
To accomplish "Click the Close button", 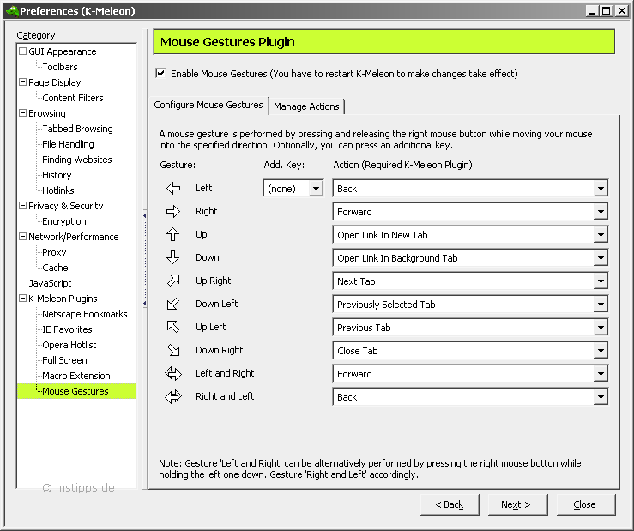I will pos(586,504).
